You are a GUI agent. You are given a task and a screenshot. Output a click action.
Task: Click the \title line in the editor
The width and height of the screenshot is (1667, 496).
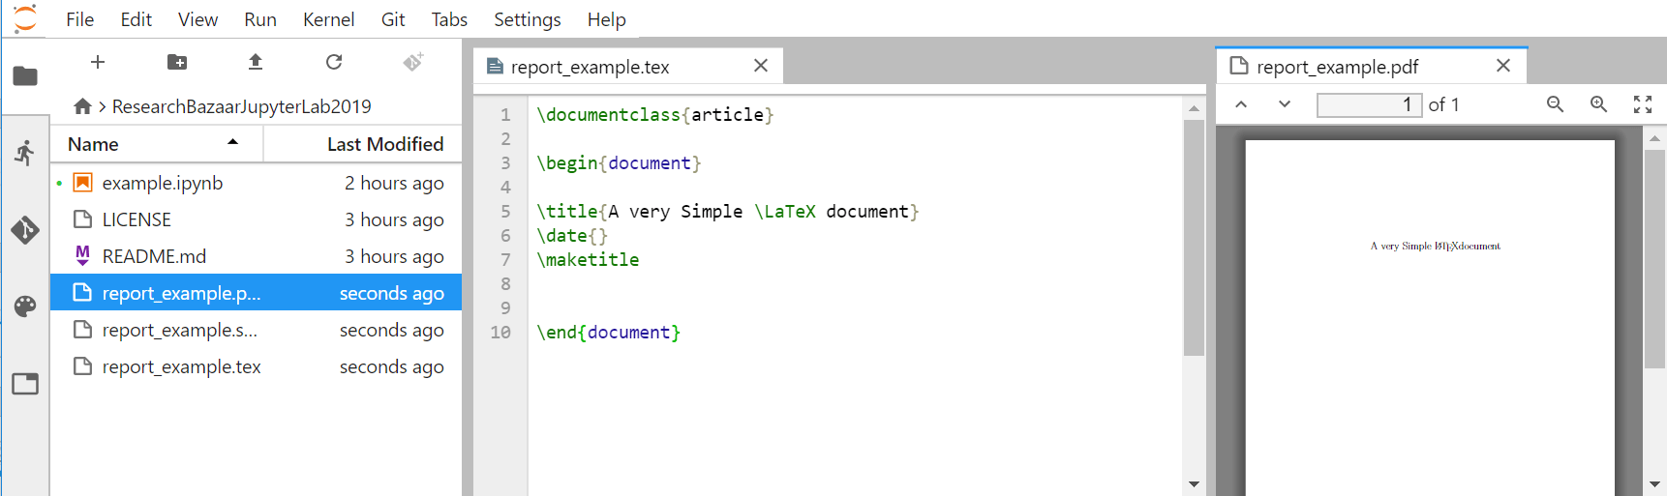728,211
